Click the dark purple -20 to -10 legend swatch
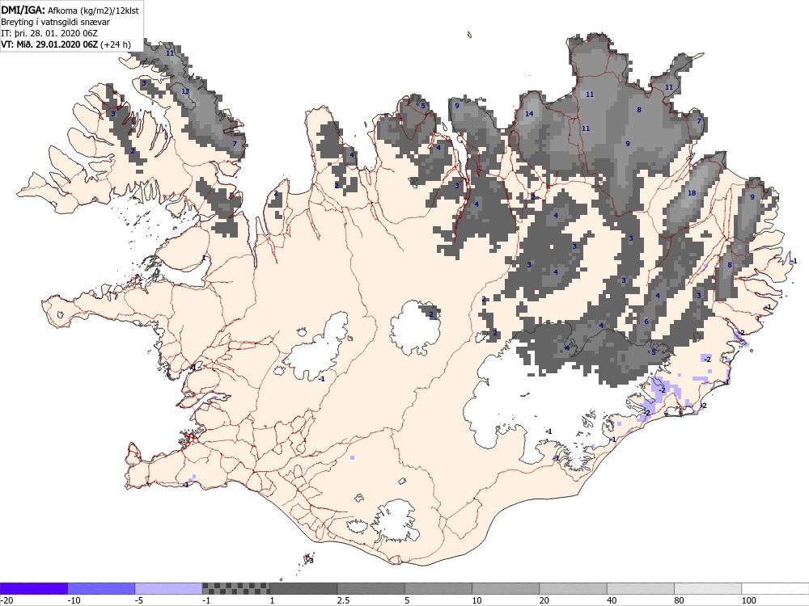809x606 pixels. pyautogui.click(x=33, y=588)
